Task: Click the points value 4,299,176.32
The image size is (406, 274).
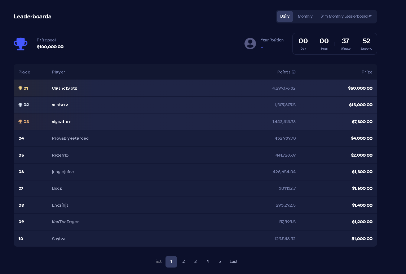Action: (x=284, y=88)
